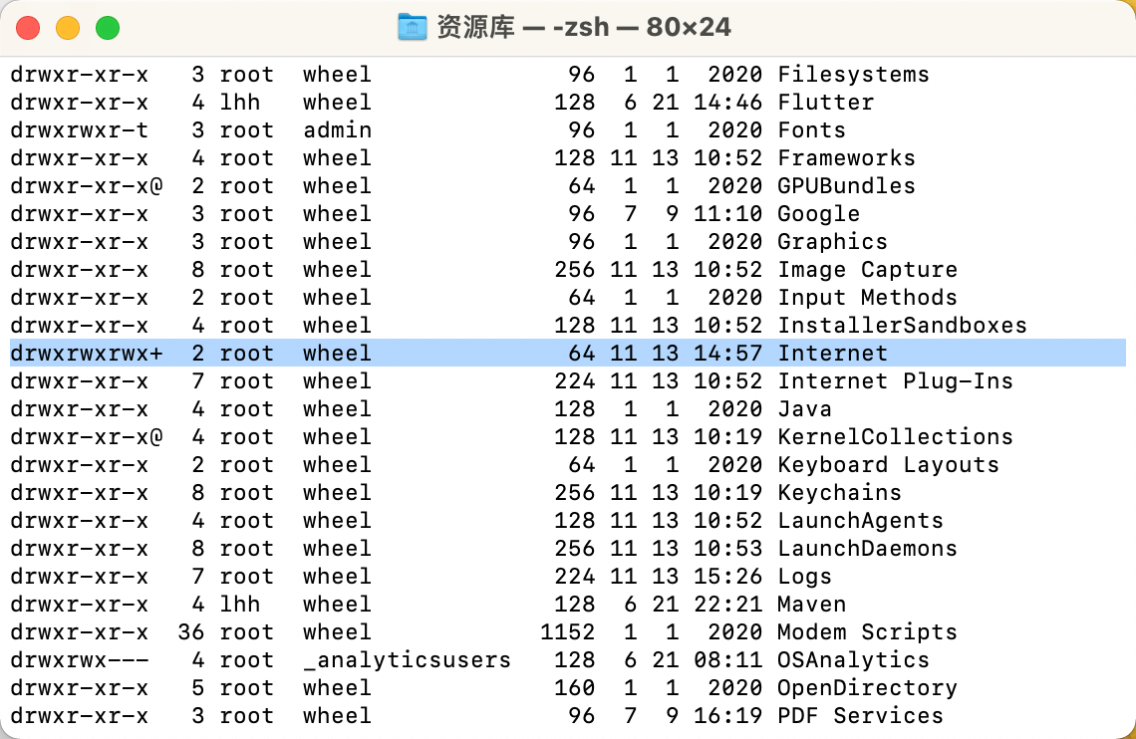This screenshot has height=739, width=1136.
Task: Click the time '11:10' on the Google row
Action: coord(727,214)
